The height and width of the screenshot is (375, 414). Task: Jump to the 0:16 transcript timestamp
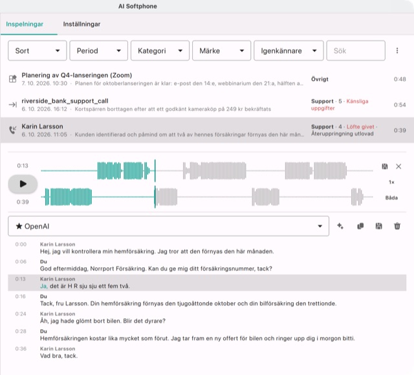(x=21, y=296)
